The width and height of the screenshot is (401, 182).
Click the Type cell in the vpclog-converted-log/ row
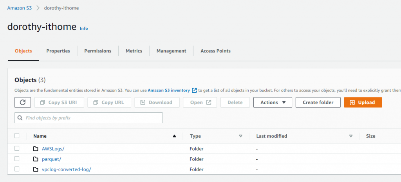click(197, 169)
